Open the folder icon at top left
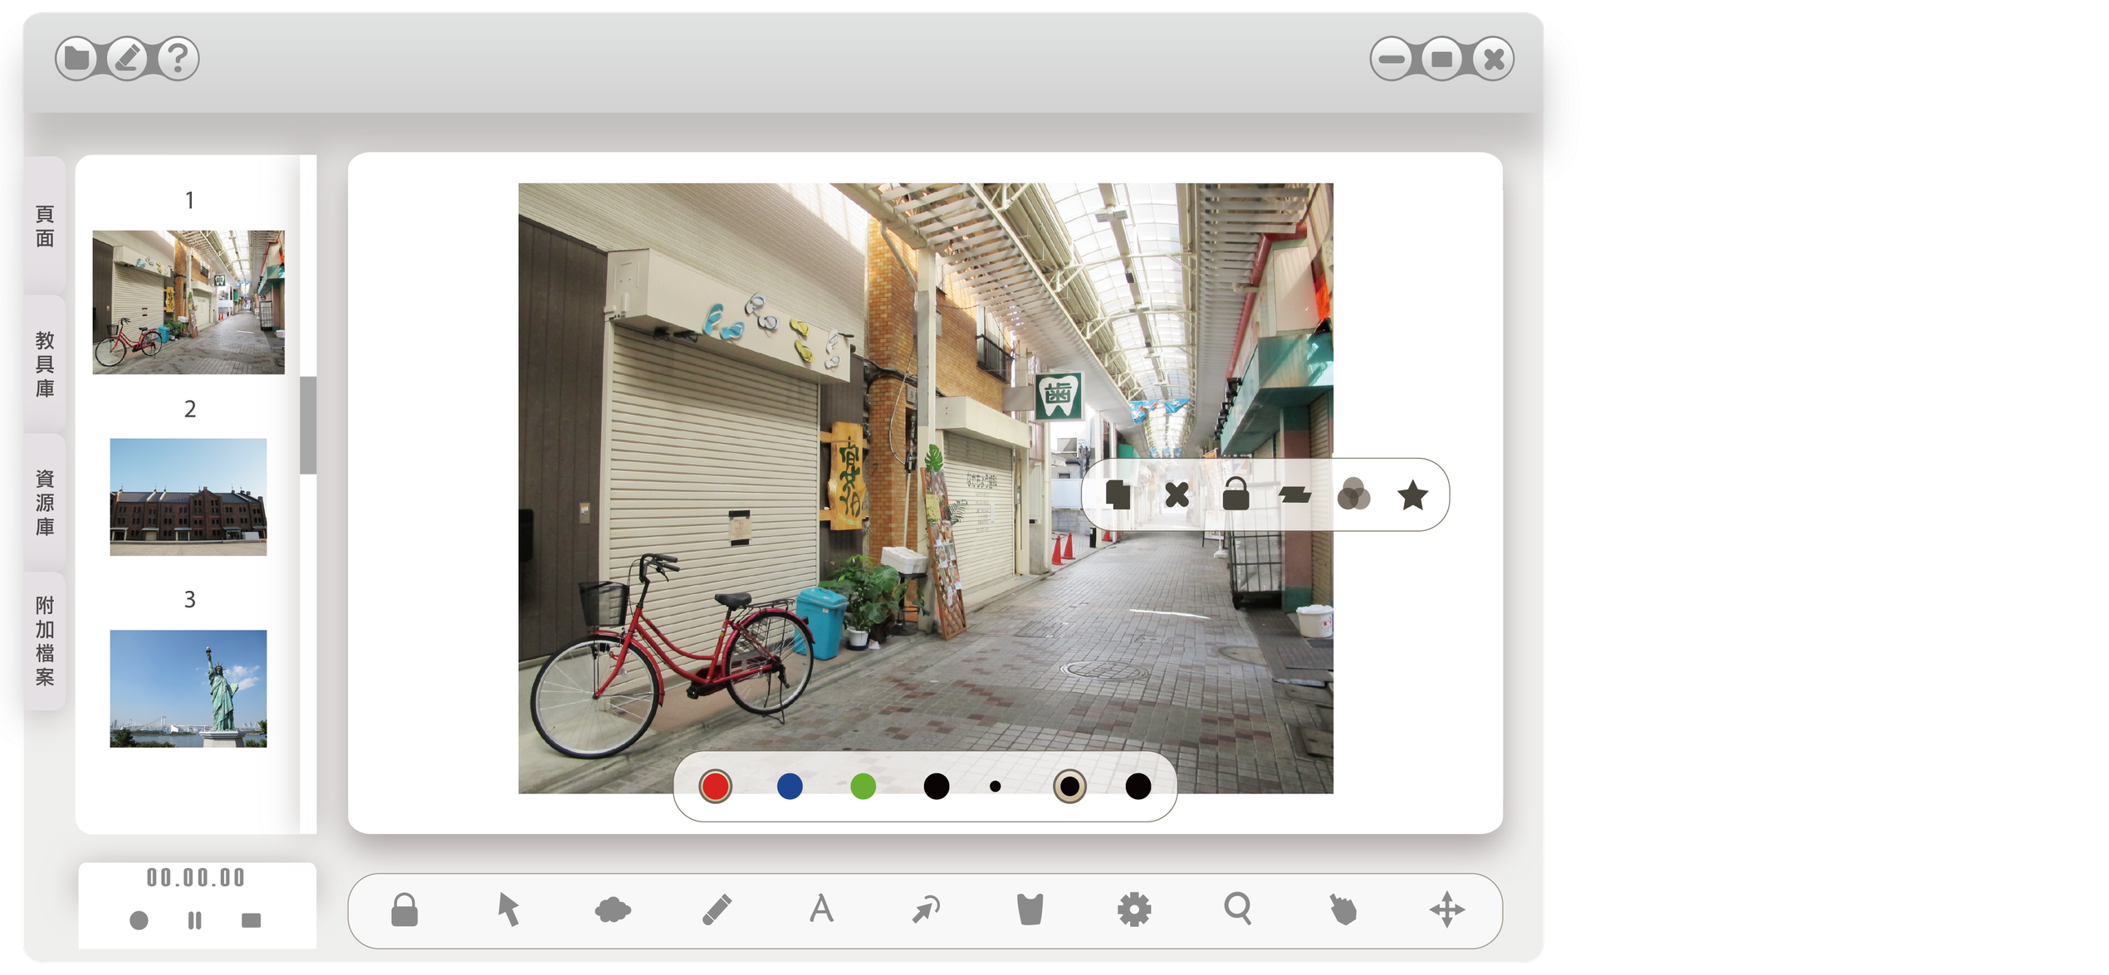The height and width of the screenshot is (975, 2109). click(77, 59)
